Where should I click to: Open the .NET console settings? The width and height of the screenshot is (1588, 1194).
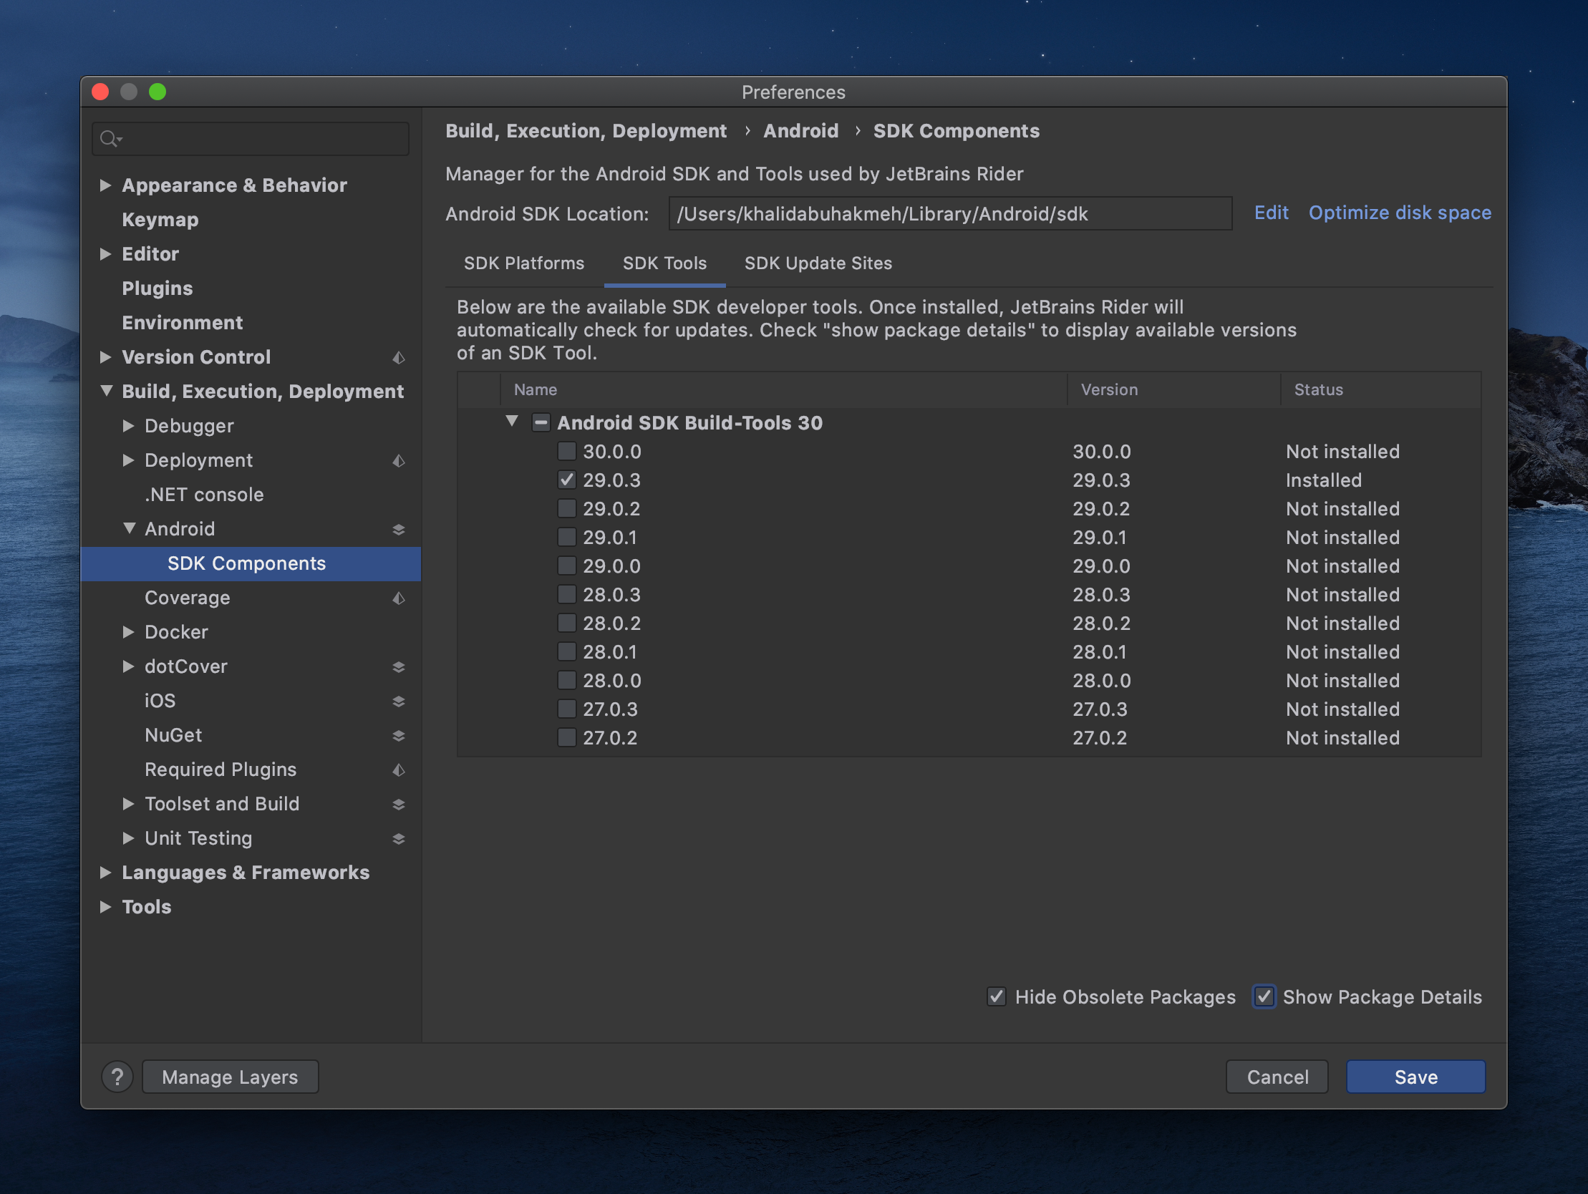(x=204, y=495)
